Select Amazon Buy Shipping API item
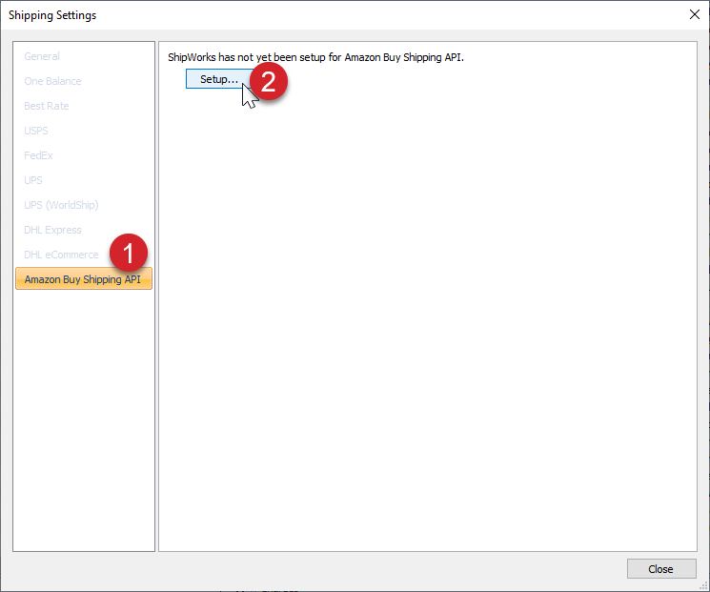The image size is (710, 592). 84,278
